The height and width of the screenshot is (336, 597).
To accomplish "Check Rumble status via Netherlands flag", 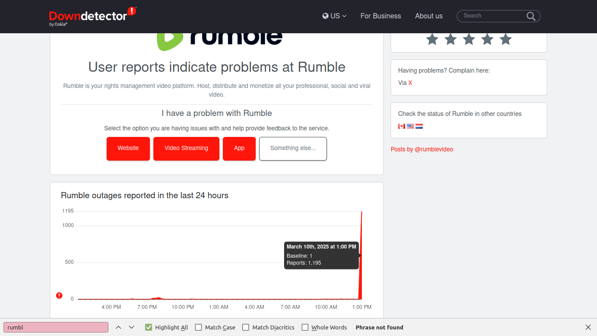I will point(419,126).
